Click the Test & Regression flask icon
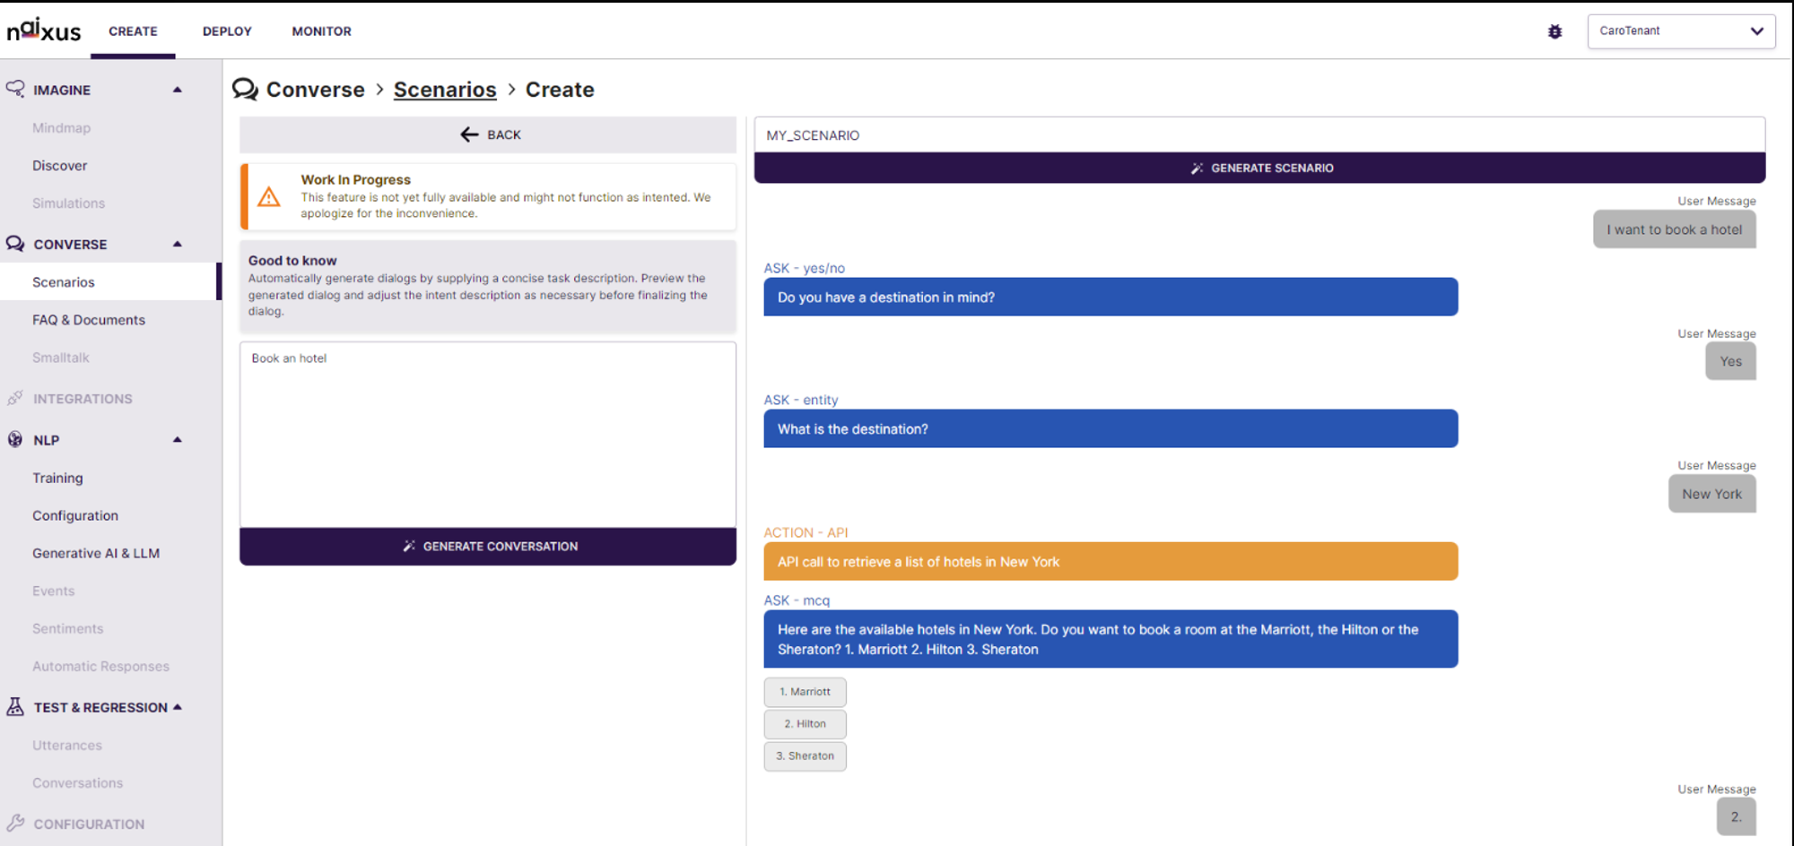The height and width of the screenshot is (846, 1794). click(15, 706)
